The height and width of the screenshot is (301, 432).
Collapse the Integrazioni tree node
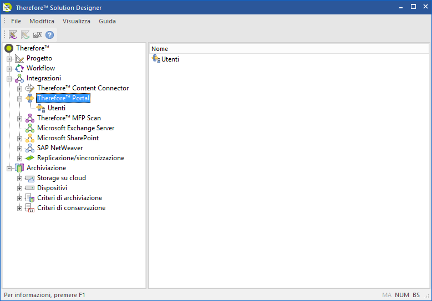click(9, 79)
